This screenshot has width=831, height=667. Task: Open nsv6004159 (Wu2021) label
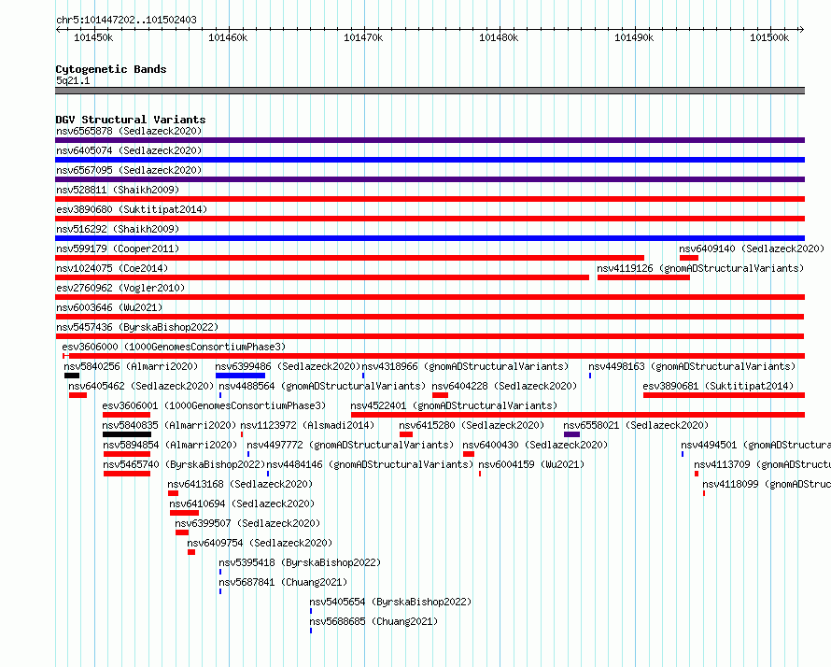tap(531, 464)
